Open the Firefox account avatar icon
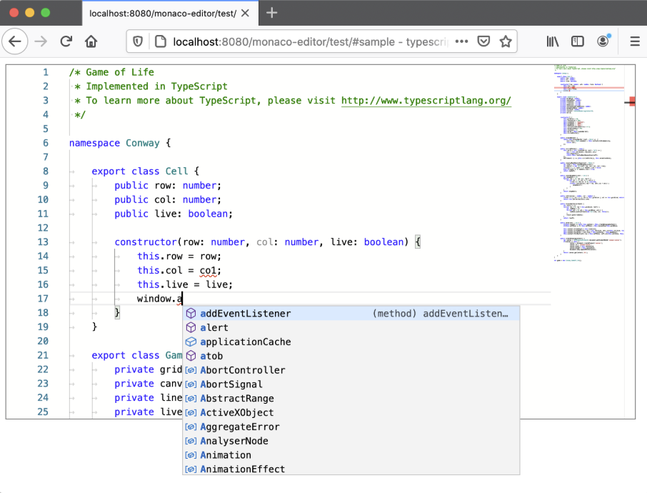Image resolution: width=647 pixels, height=493 pixels. click(x=603, y=41)
